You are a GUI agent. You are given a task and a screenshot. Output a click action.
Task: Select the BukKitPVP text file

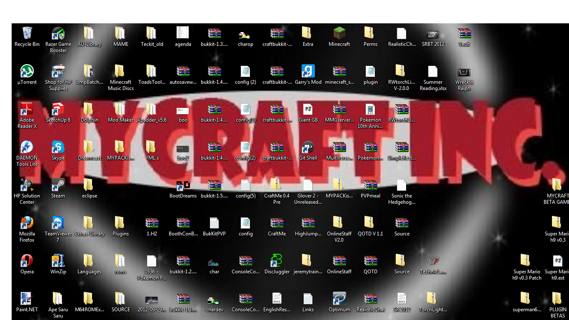(x=215, y=223)
